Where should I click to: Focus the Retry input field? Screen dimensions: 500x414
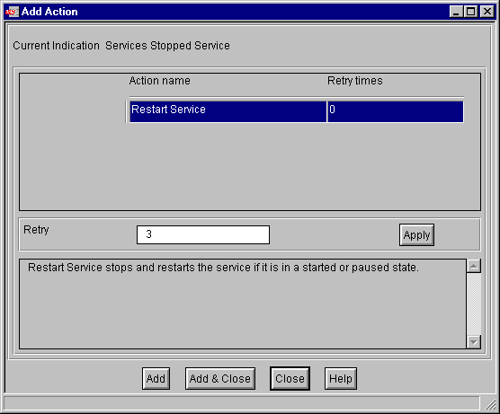[x=203, y=234]
